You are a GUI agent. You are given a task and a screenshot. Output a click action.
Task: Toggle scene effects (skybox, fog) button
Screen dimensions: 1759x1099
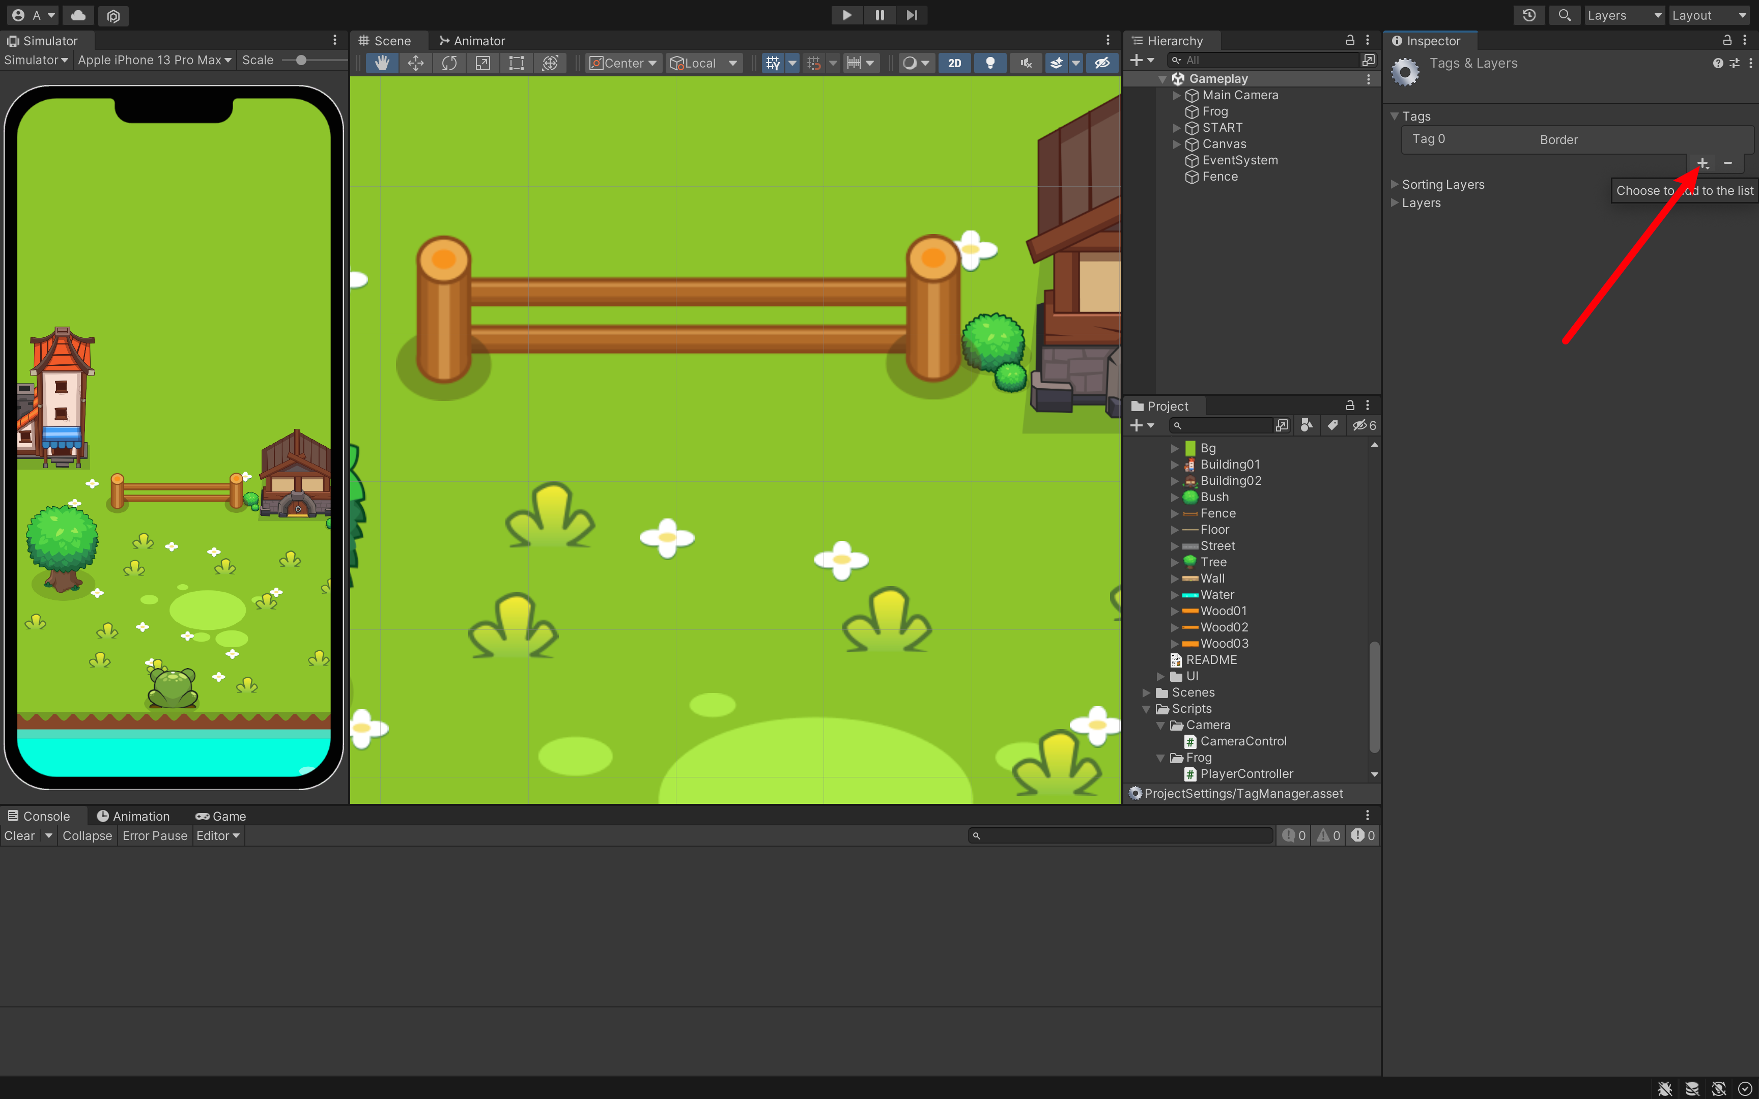[1056, 63]
